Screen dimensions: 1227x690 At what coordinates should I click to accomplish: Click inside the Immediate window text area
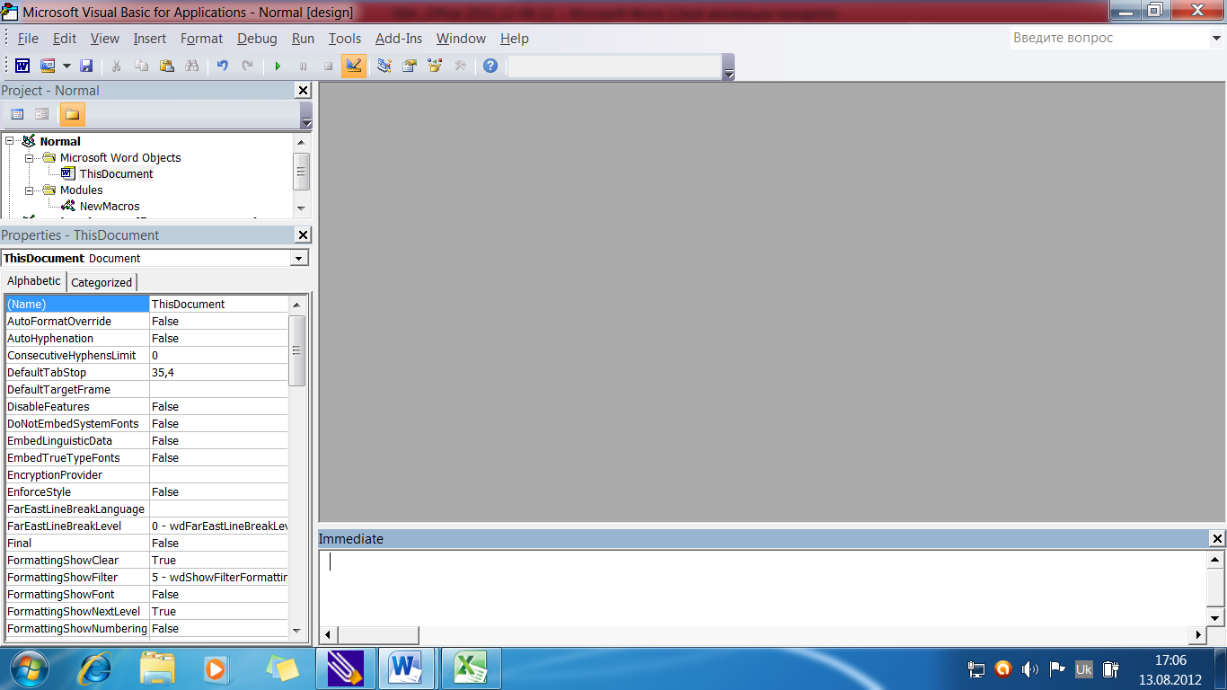(762, 588)
